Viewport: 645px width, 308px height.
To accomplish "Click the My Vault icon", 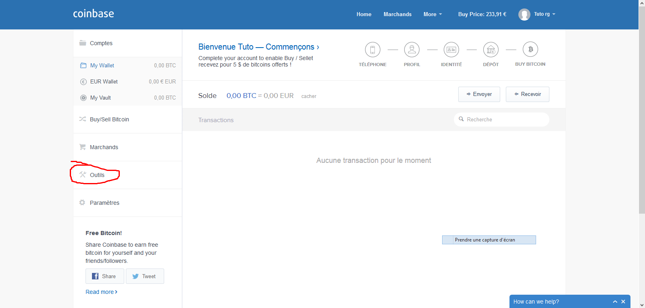I will [x=83, y=98].
